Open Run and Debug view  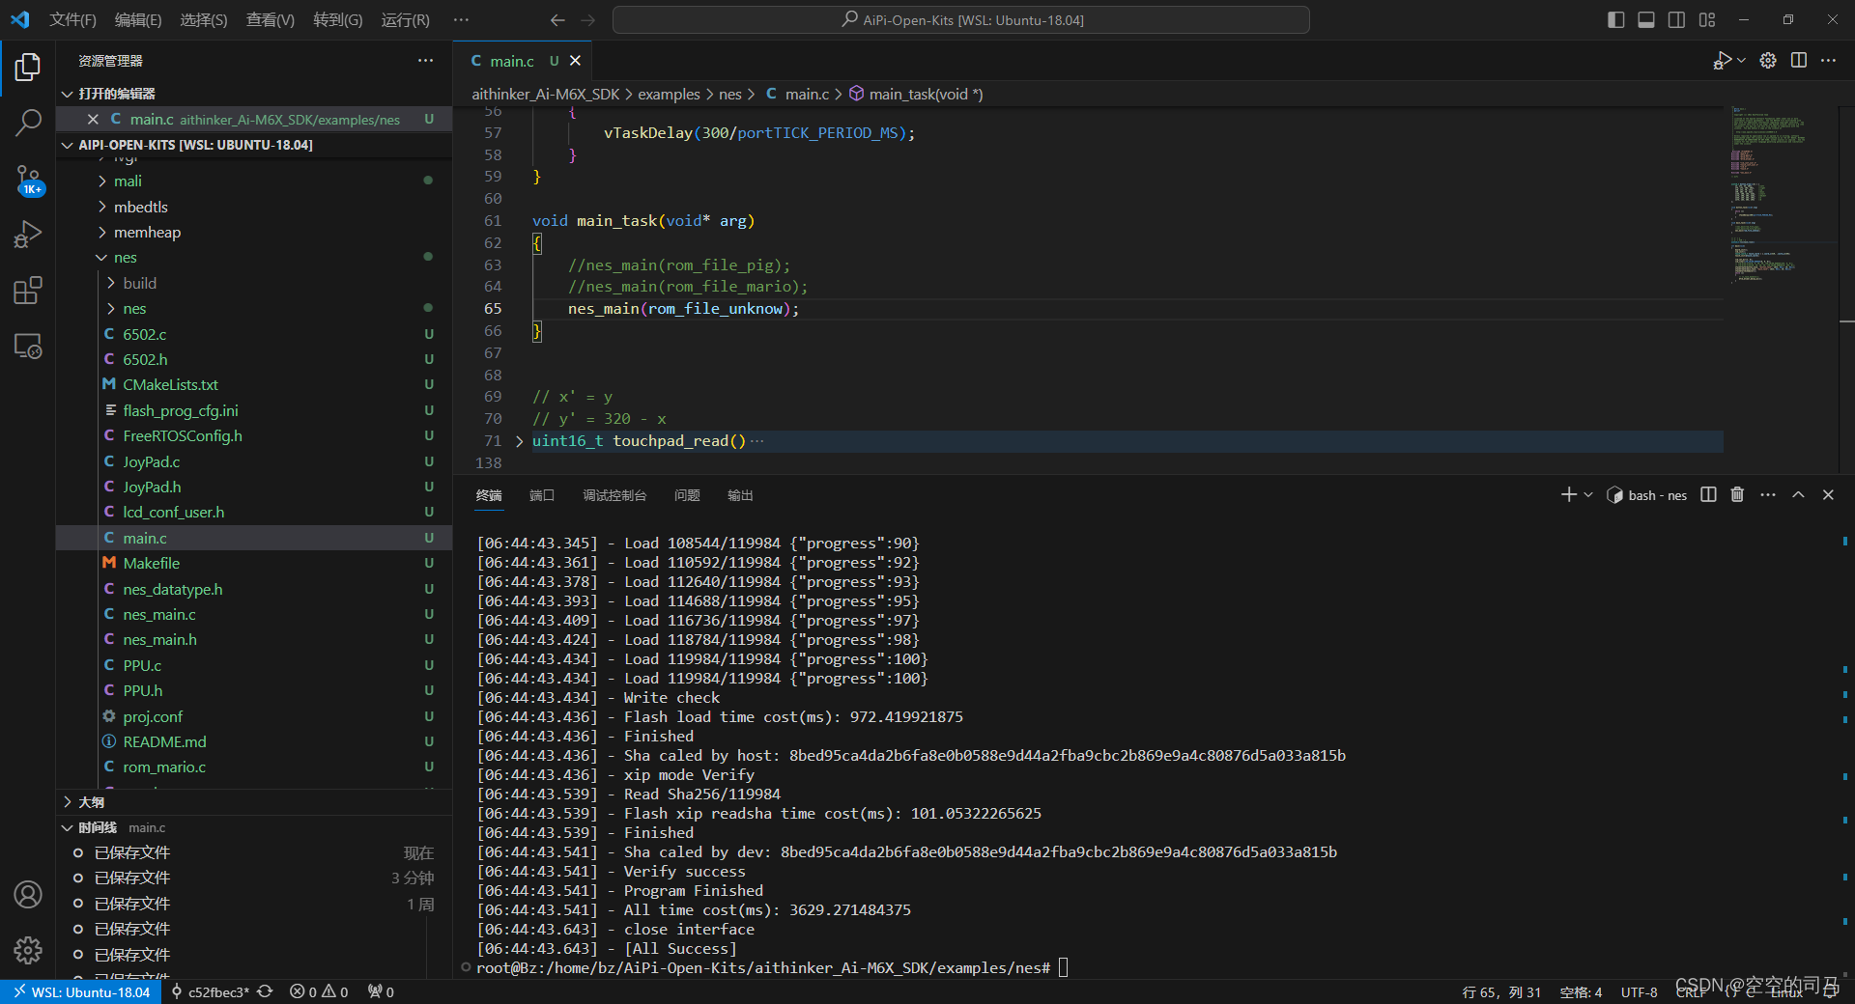point(28,235)
